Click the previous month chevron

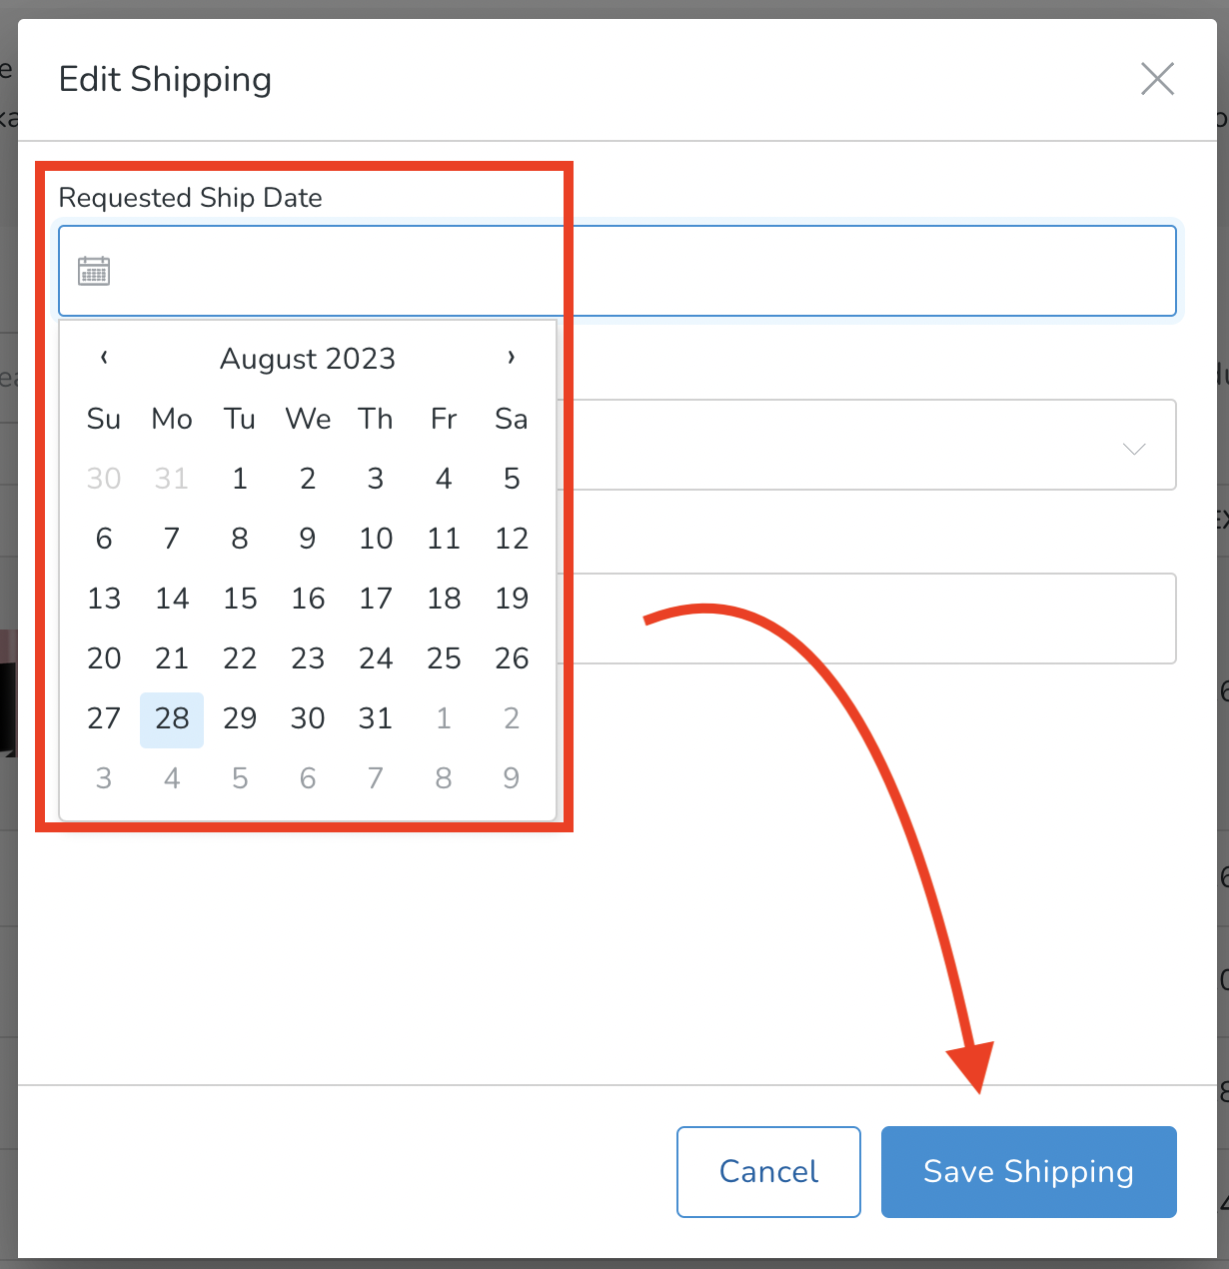click(104, 357)
